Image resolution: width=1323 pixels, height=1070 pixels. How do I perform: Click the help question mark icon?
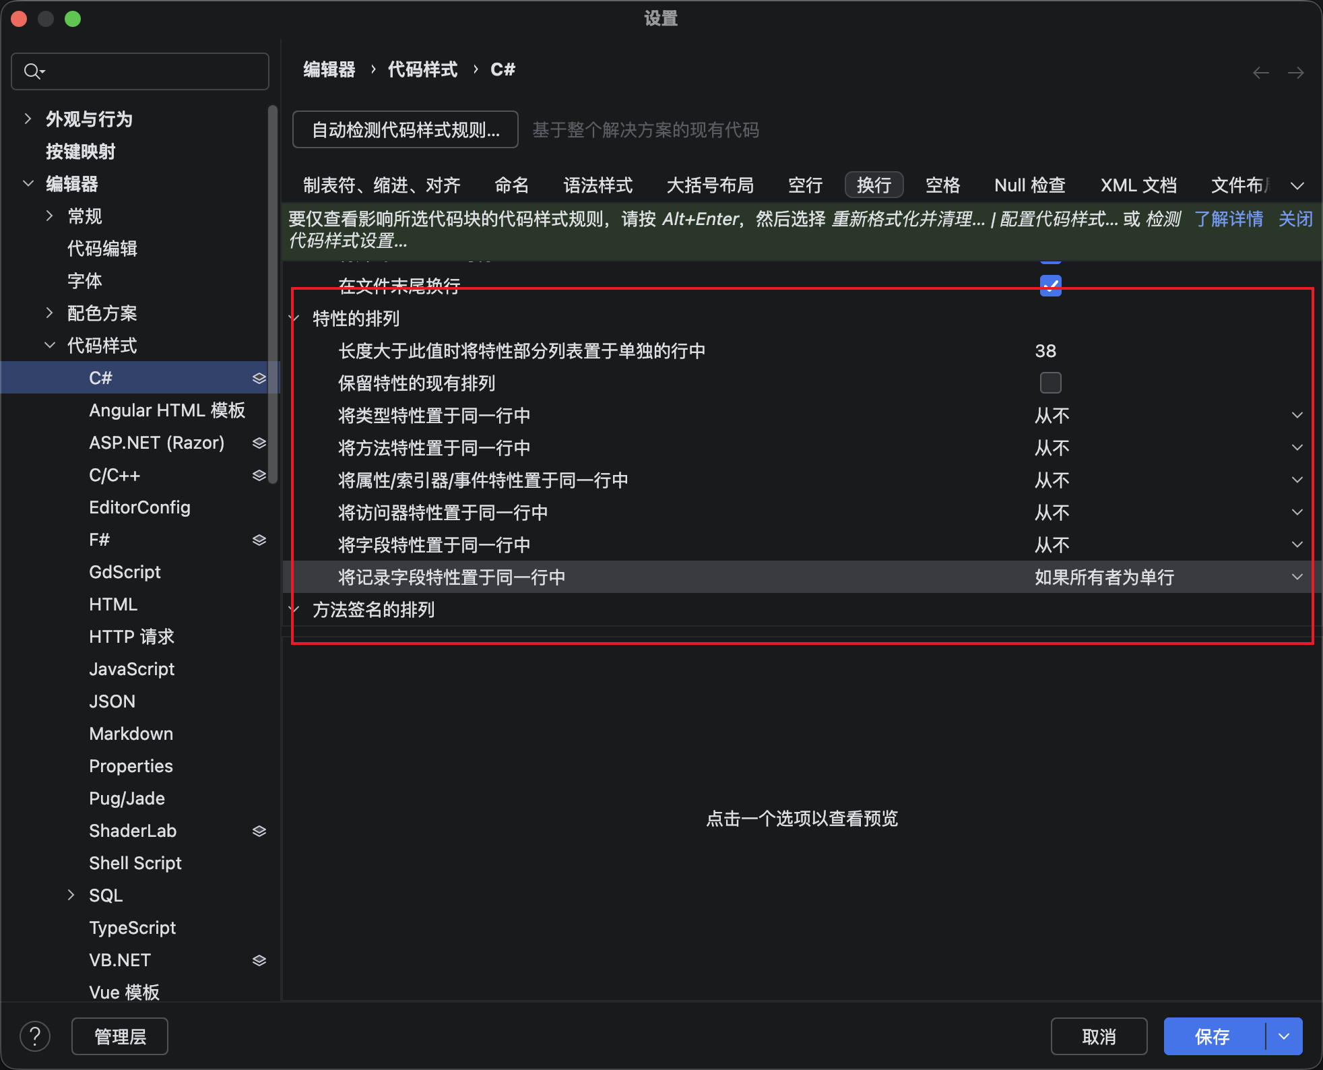35,1036
